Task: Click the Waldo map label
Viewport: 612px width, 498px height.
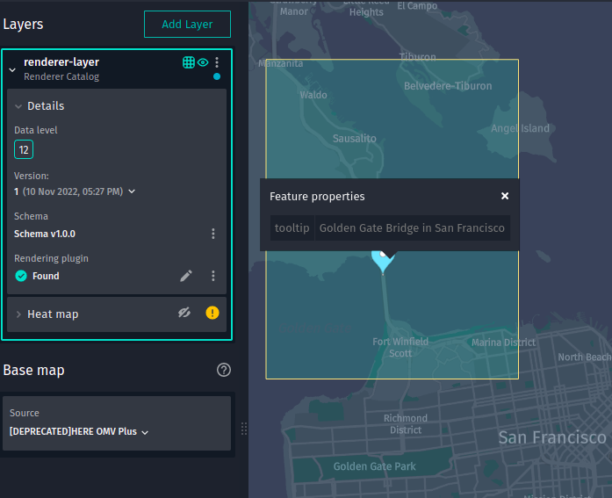Action: [313, 95]
